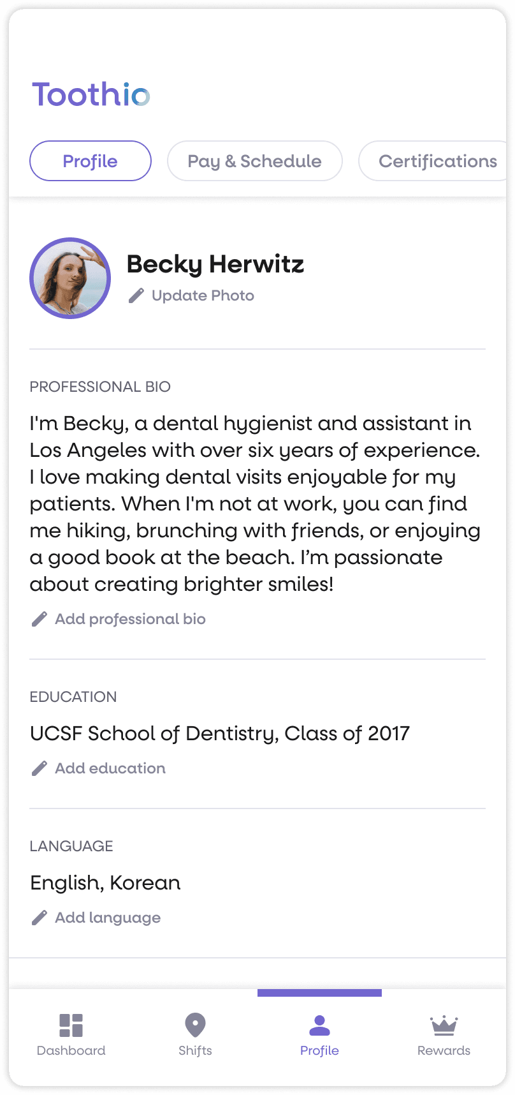Click Becky Herwitz's profile photo
Image resolution: width=515 pixels, height=1095 pixels.
point(70,278)
